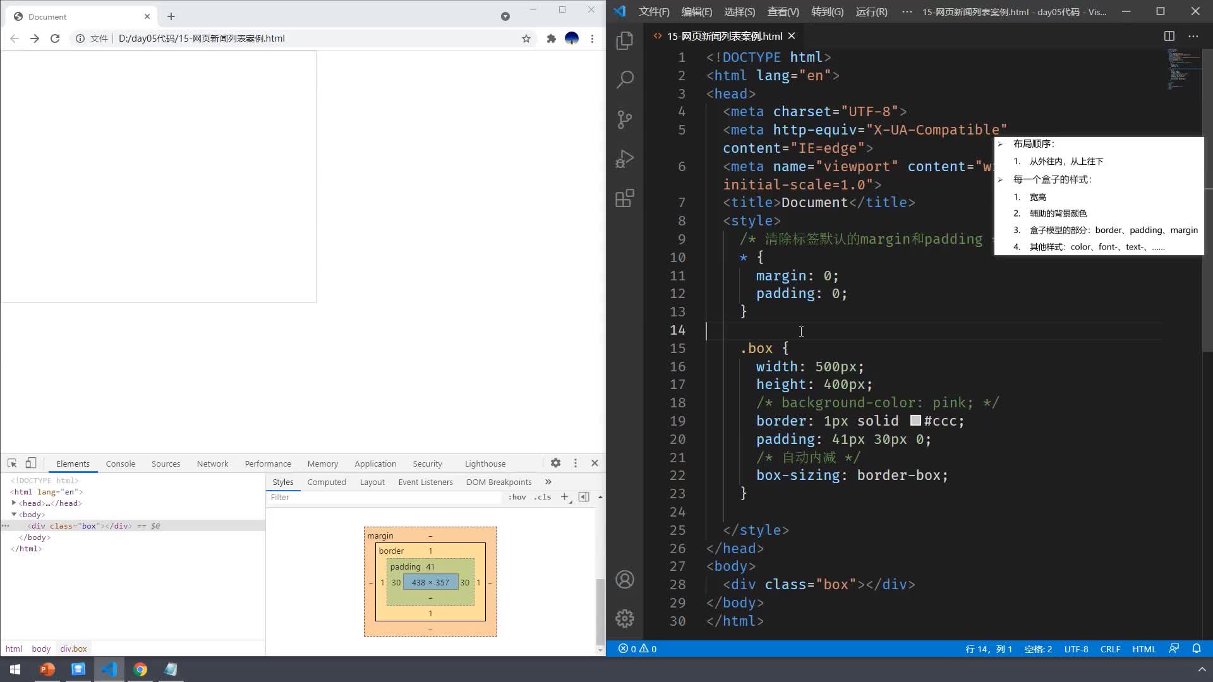Screen dimensions: 1213x682
Task: Click the Windows Start button
Action: (15, 669)
